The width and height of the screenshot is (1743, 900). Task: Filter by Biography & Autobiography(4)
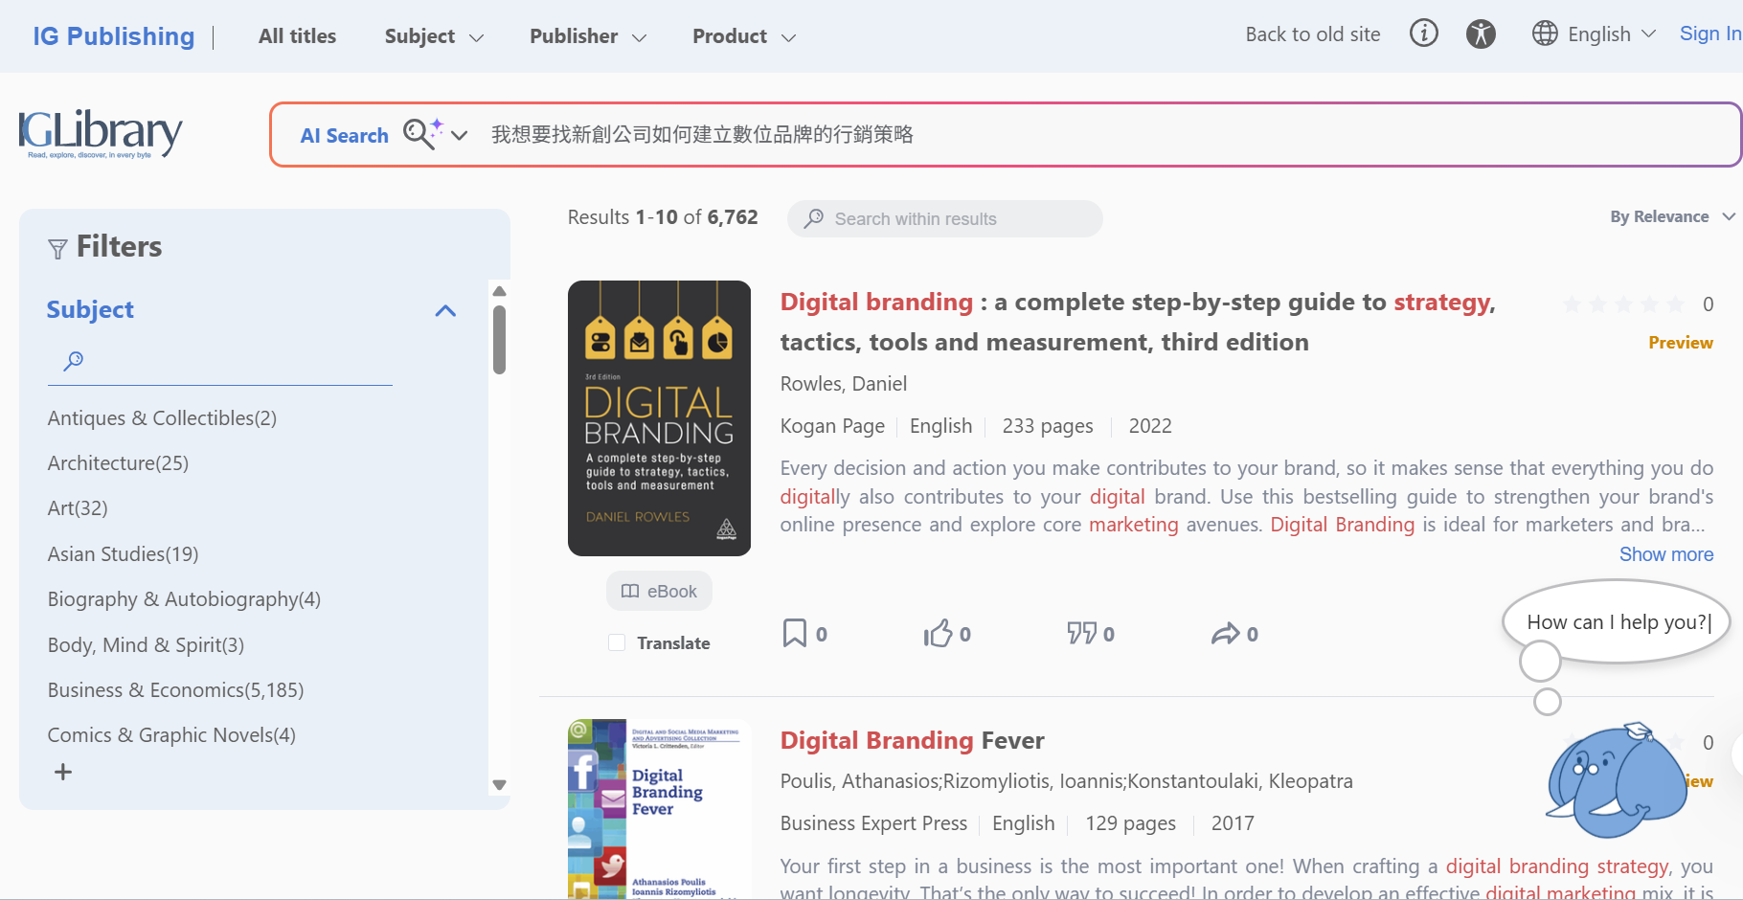tap(184, 598)
